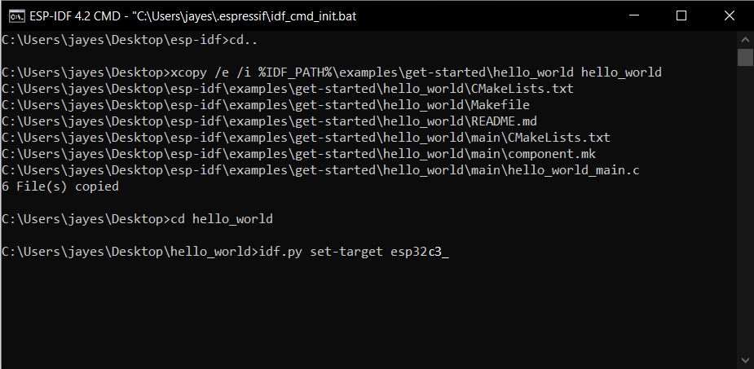Click the 'cd..' command on first line
The width and height of the screenshot is (754, 369).
coord(244,41)
